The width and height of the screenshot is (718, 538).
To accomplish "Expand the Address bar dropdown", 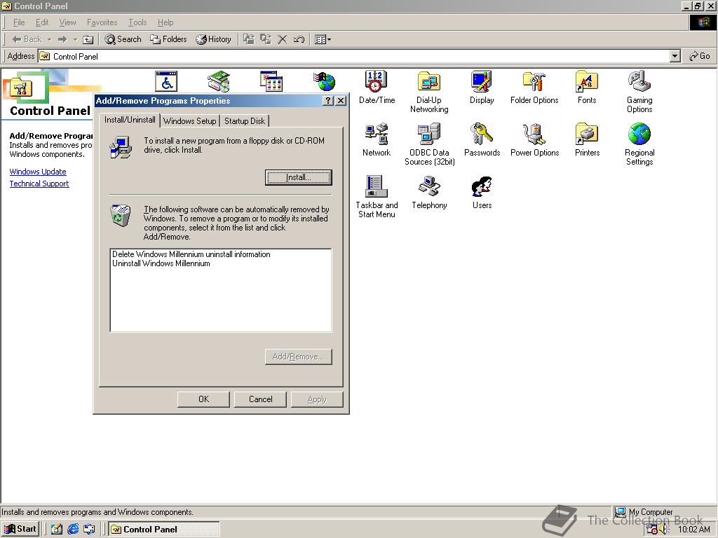I will coord(675,56).
